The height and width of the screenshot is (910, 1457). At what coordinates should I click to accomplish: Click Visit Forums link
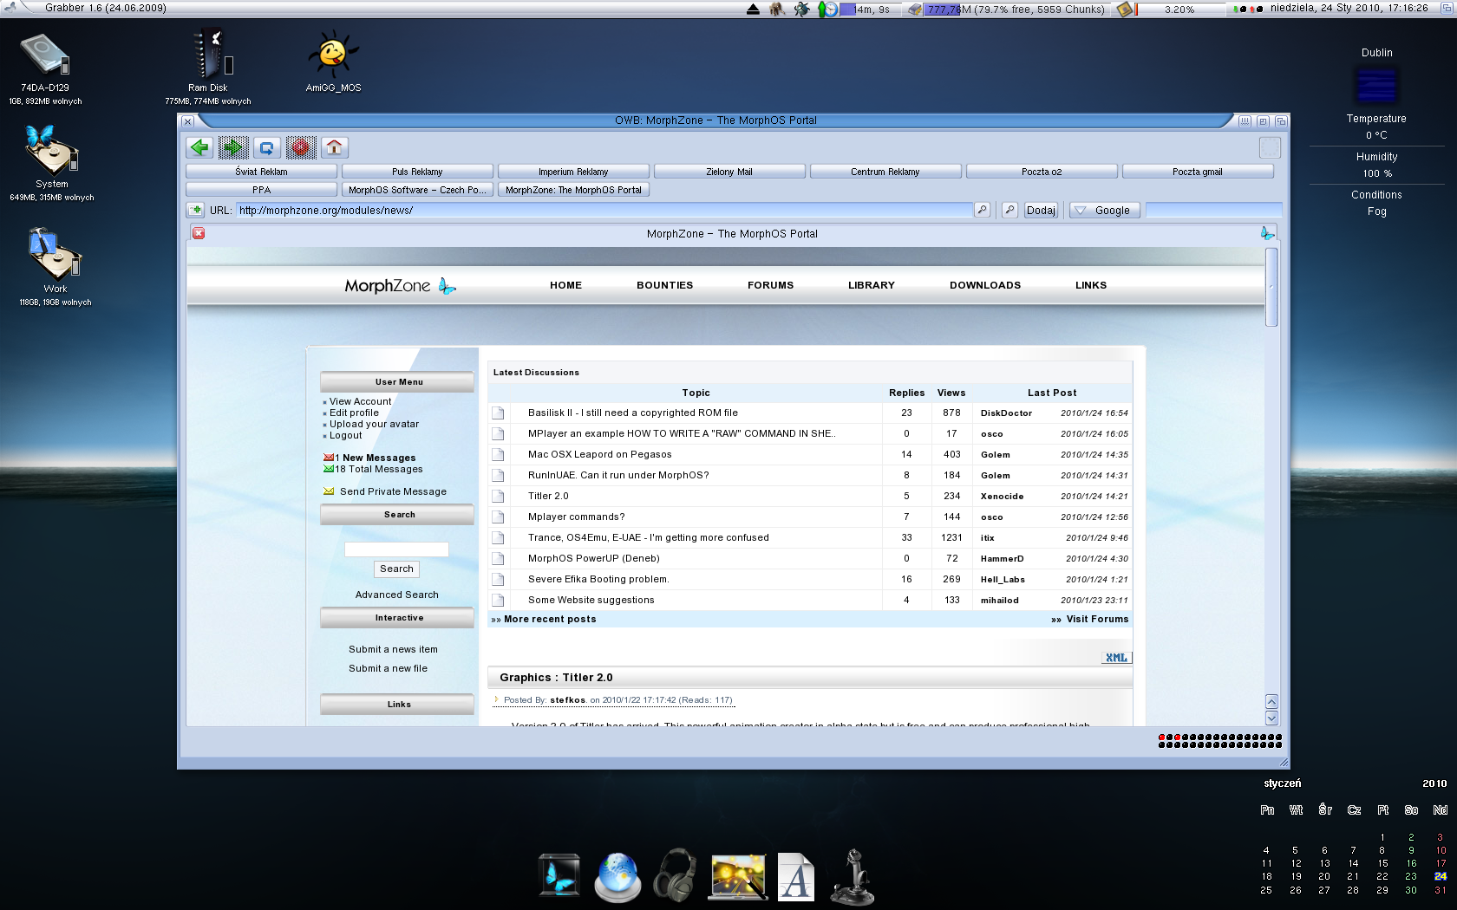[x=1097, y=619]
